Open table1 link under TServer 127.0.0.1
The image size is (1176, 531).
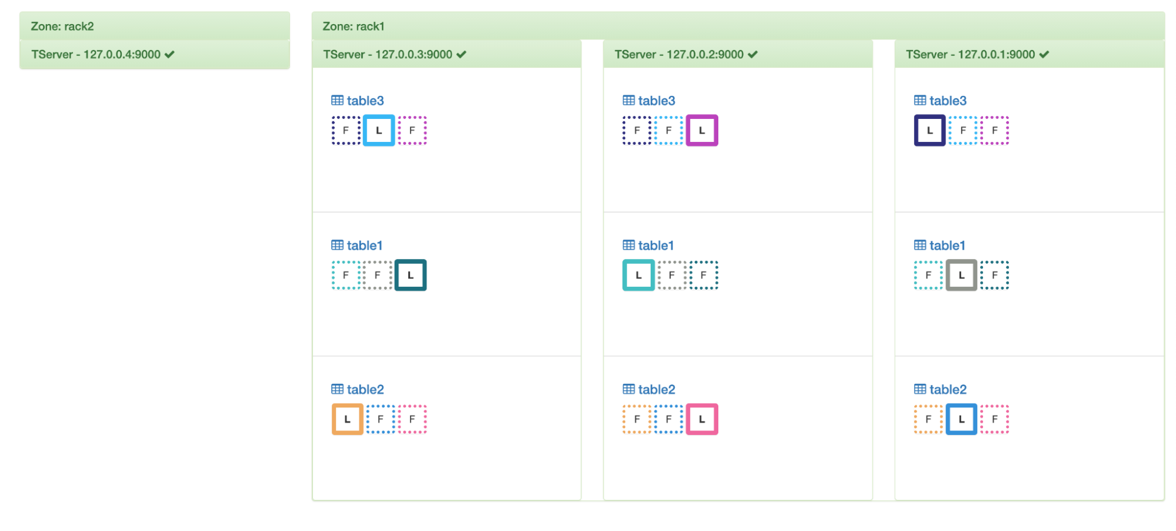947,245
